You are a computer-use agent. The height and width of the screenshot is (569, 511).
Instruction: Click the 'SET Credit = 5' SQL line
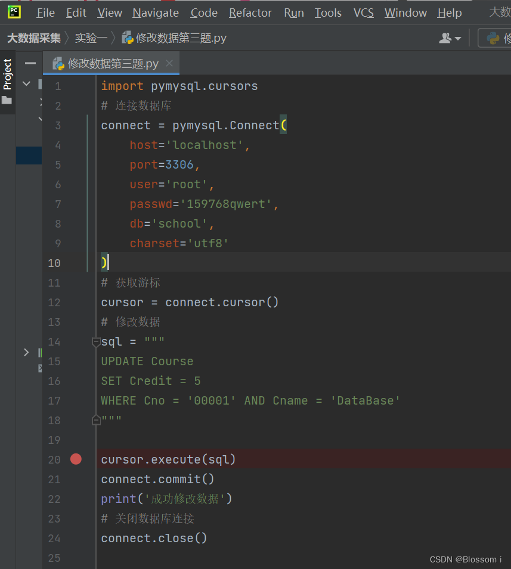151,381
